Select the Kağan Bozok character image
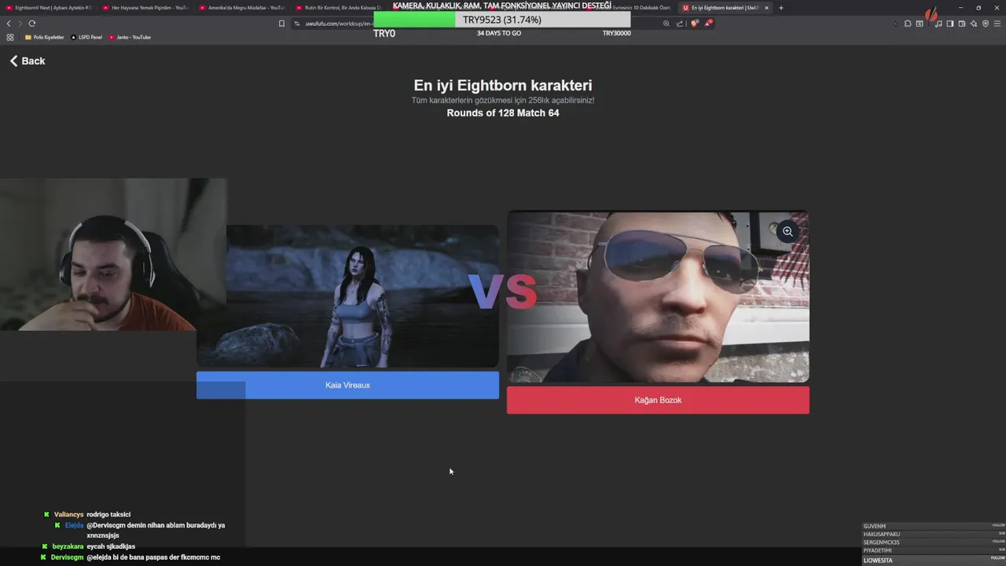Screen dimensions: 1006x566 pyautogui.click(x=658, y=296)
